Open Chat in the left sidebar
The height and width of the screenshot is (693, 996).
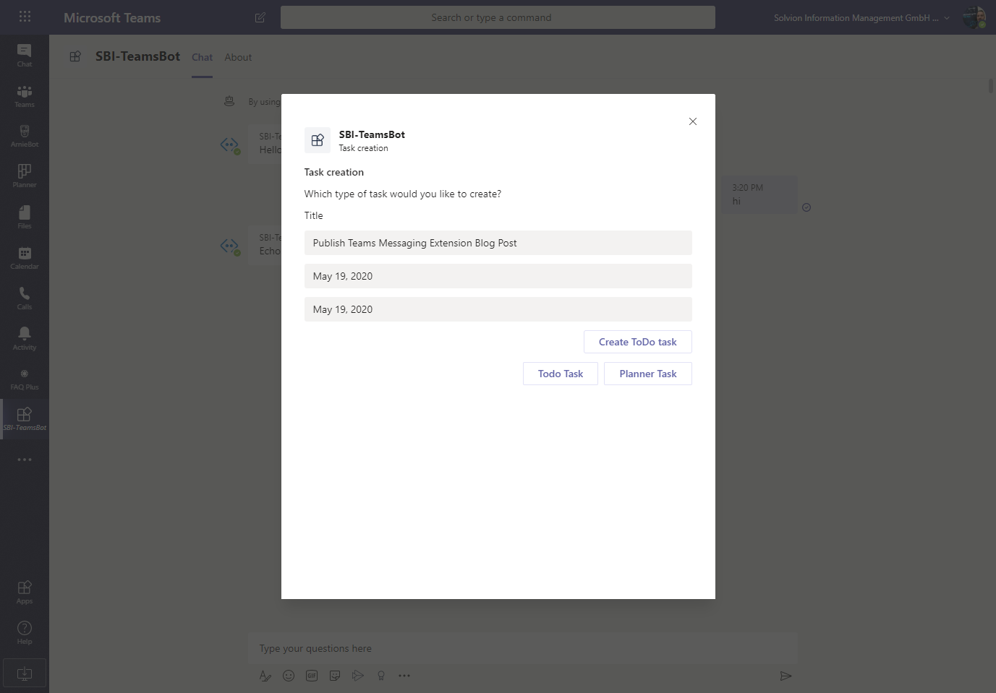coord(25,55)
